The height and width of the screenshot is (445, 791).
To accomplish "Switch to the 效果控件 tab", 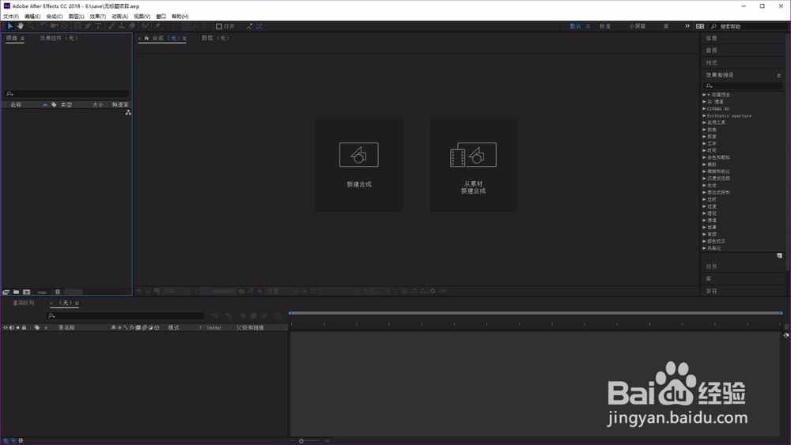I will [59, 38].
